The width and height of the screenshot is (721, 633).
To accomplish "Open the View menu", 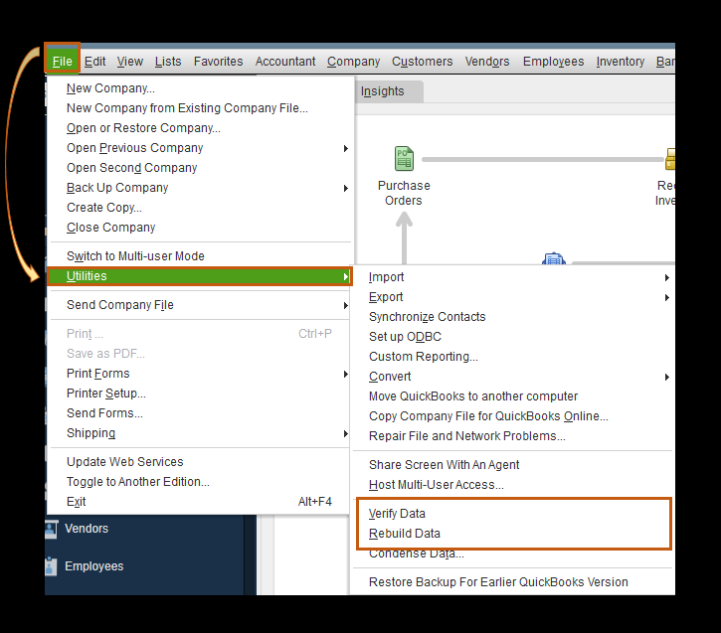I will (129, 61).
